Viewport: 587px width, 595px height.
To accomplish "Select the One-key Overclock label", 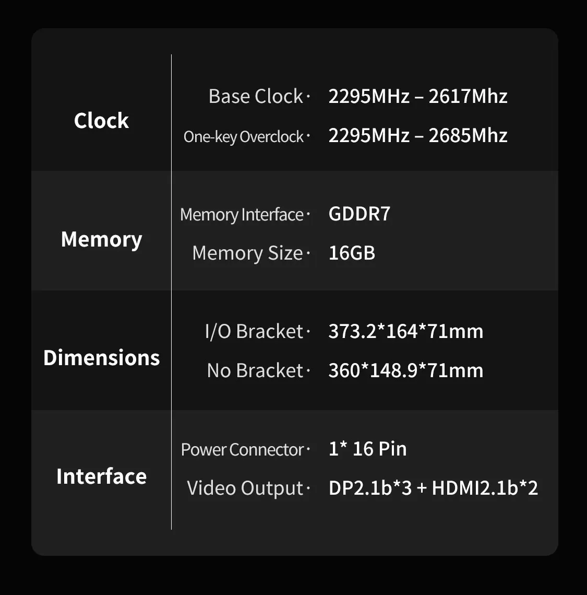I will (243, 136).
